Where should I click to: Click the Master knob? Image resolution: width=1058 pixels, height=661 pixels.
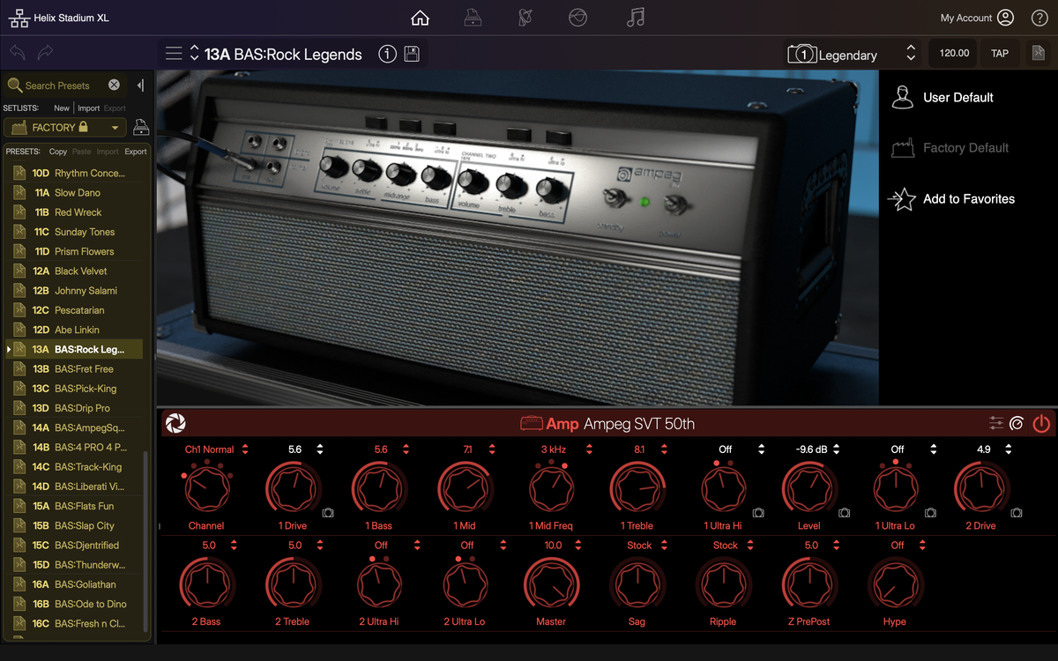[552, 584]
